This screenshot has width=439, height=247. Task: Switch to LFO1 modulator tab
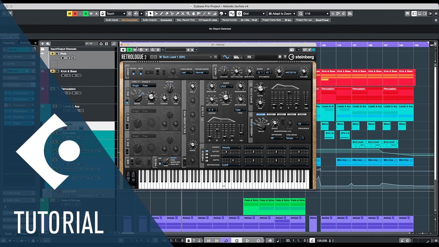pyautogui.click(x=261, y=114)
